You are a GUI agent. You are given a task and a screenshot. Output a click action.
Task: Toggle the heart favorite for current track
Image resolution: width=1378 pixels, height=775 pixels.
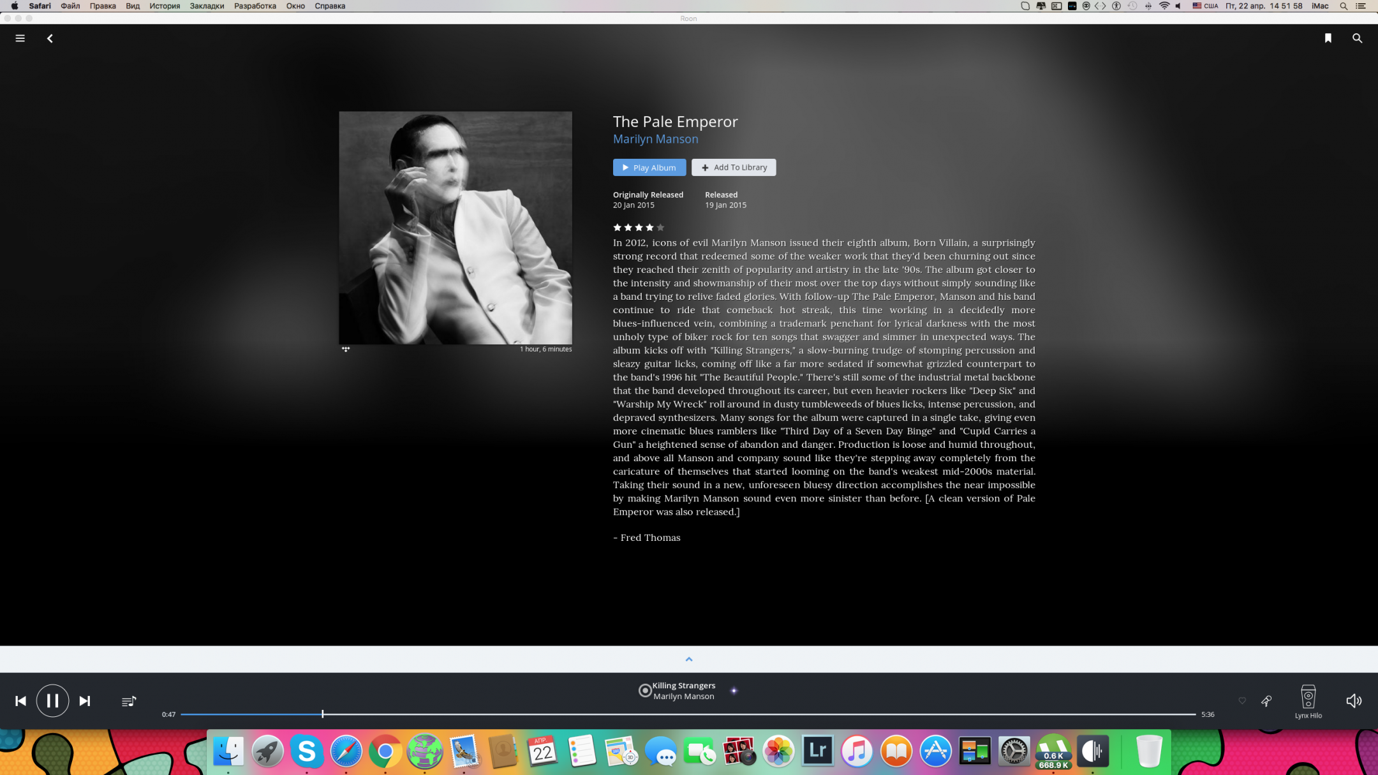pos(1242,701)
